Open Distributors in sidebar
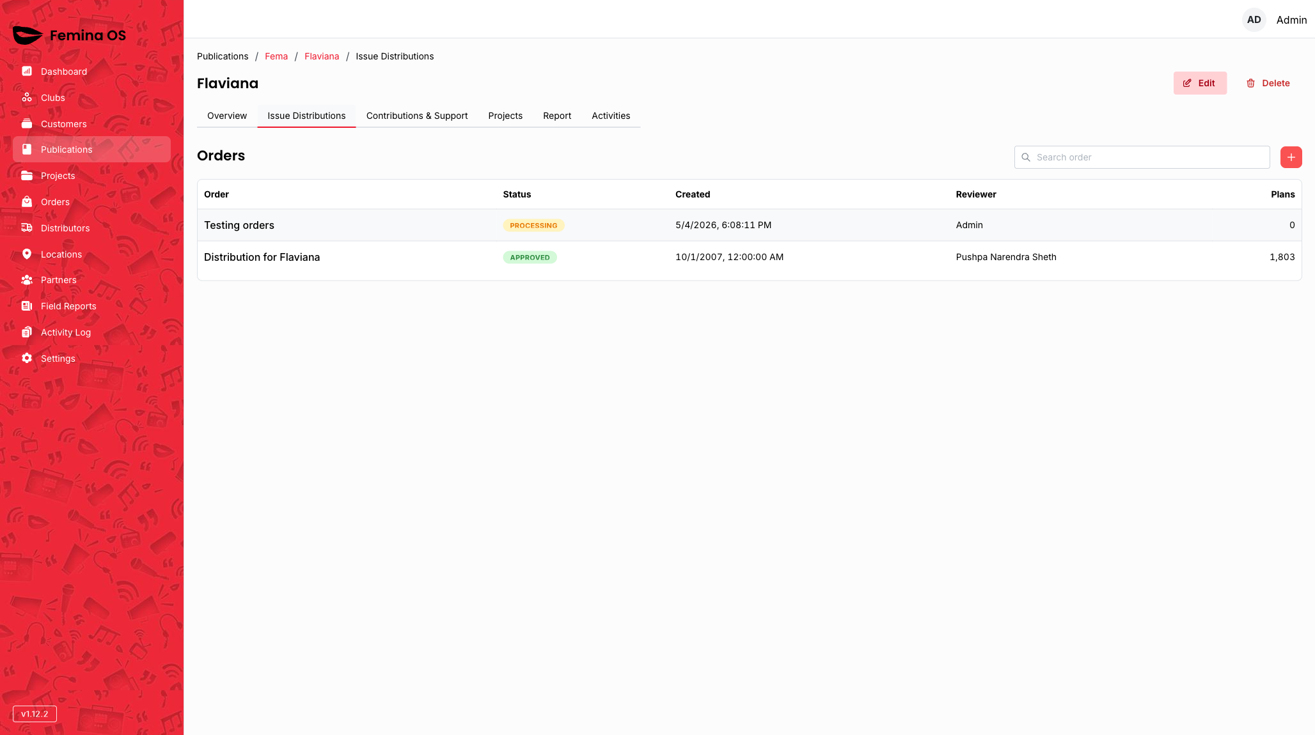 click(91, 228)
